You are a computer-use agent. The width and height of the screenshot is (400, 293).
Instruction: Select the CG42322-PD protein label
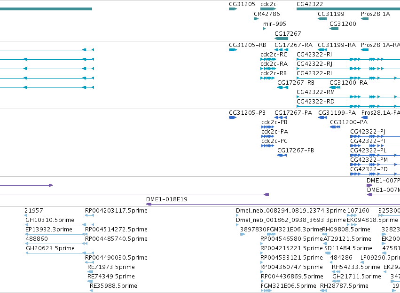coord(369,169)
